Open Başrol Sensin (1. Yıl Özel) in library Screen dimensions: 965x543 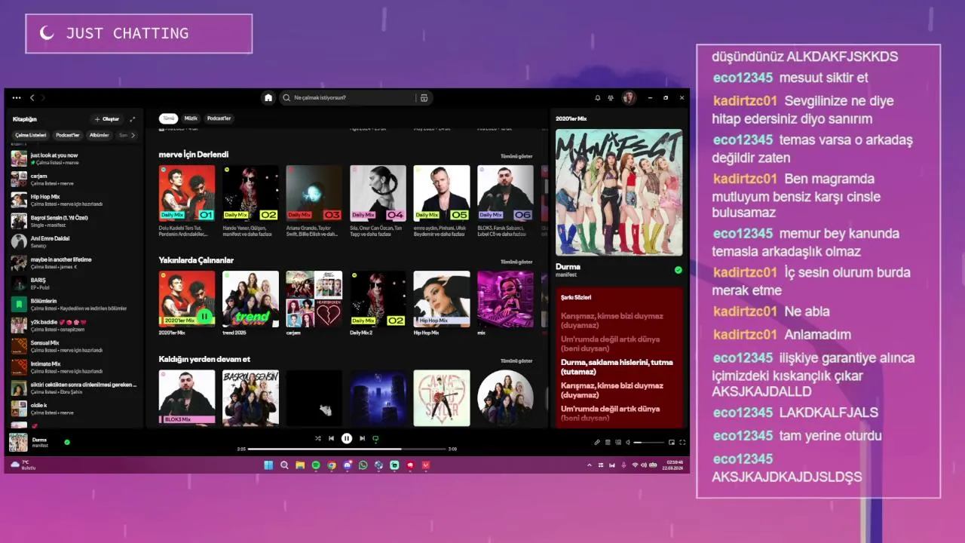click(74, 221)
